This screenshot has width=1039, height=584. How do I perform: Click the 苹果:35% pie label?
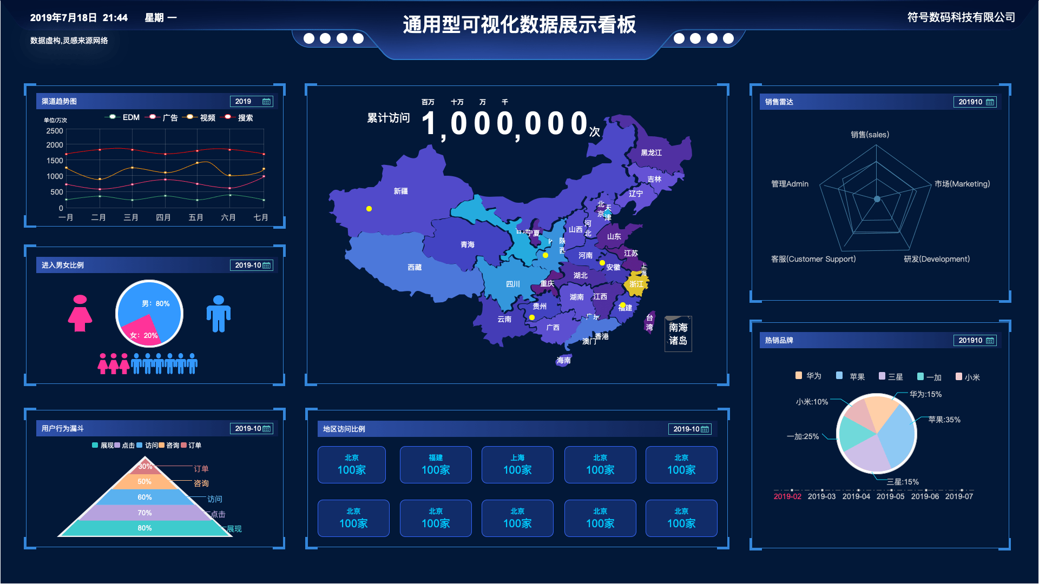(944, 420)
